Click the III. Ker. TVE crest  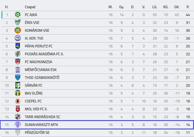[18, 38]
